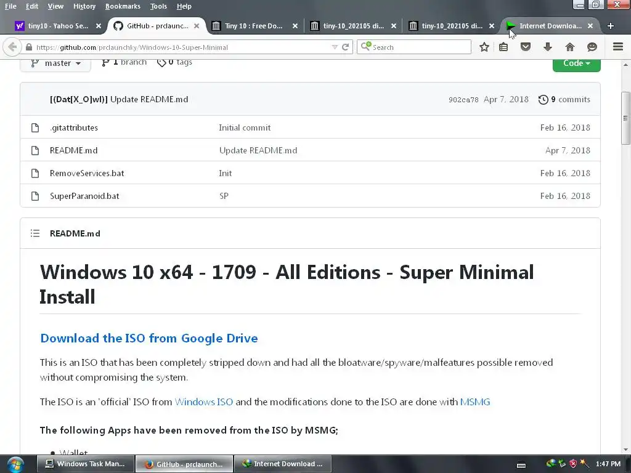Viewport: 631px width, 473px height.
Task: Click Download the ISO from Google Drive
Action: pyautogui.click(x=149, y=338)
